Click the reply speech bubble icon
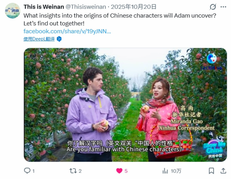This screenshot has height=179, width=231. (x=27, y=171)
